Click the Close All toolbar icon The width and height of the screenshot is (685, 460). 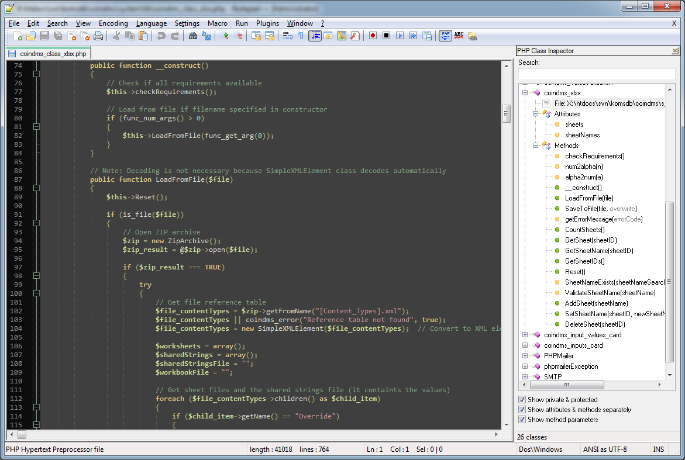tap(85, 36)
